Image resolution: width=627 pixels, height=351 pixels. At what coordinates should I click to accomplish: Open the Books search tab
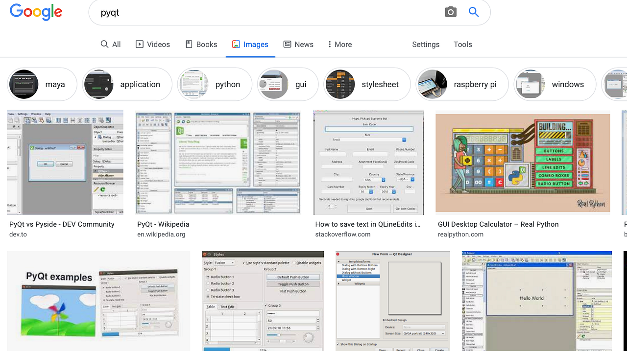(x=201, y=44)
